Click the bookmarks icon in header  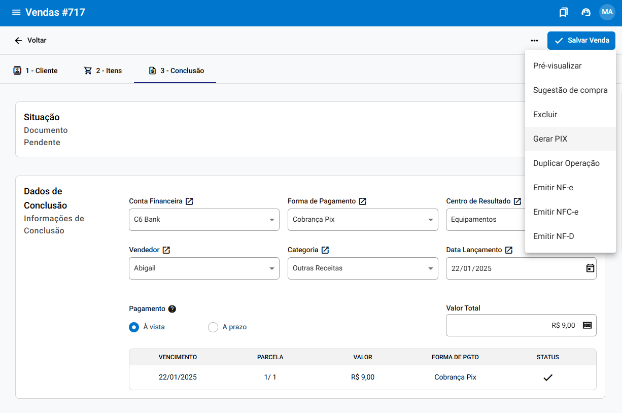(x=563, y=12)
